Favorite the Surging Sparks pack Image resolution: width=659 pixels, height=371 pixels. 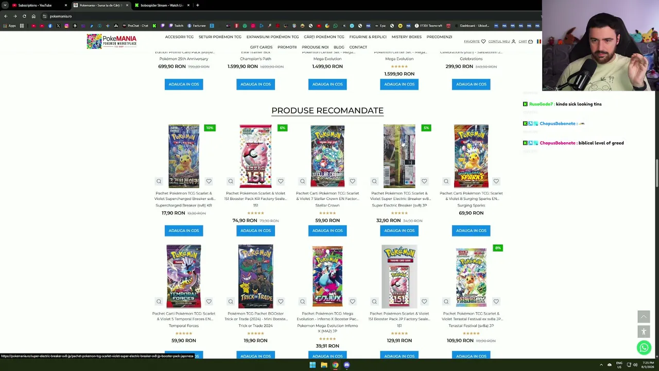click(x=496, y=181)
